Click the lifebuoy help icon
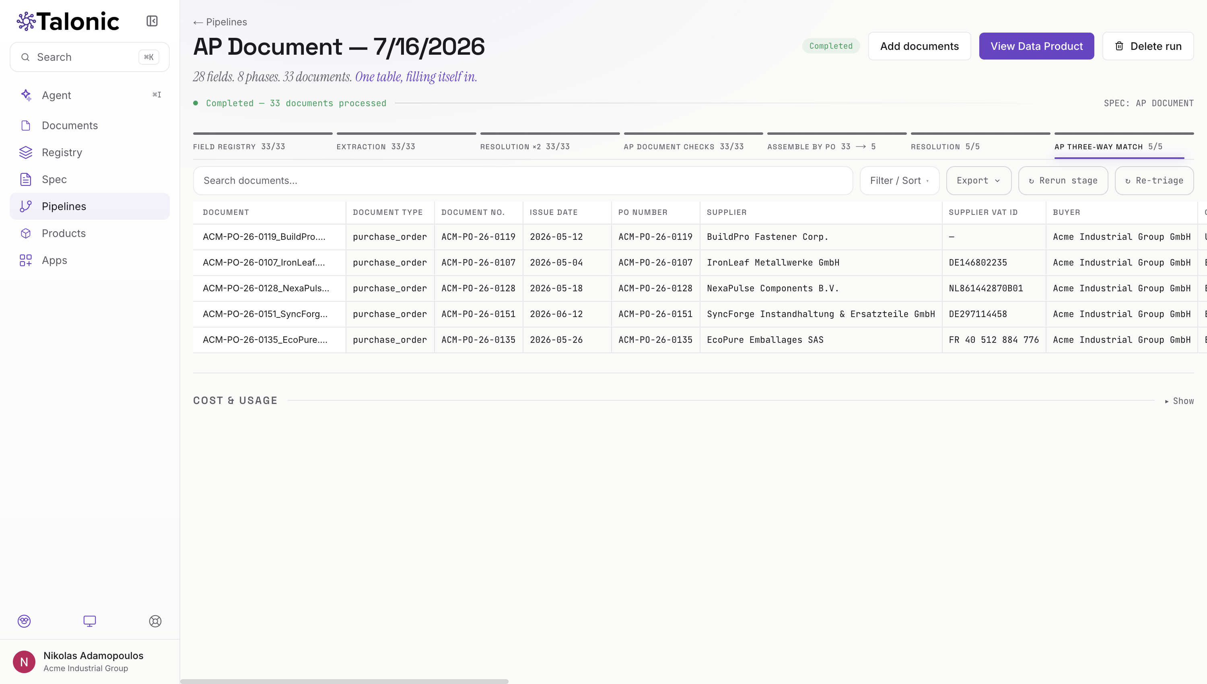 [155, 621]
